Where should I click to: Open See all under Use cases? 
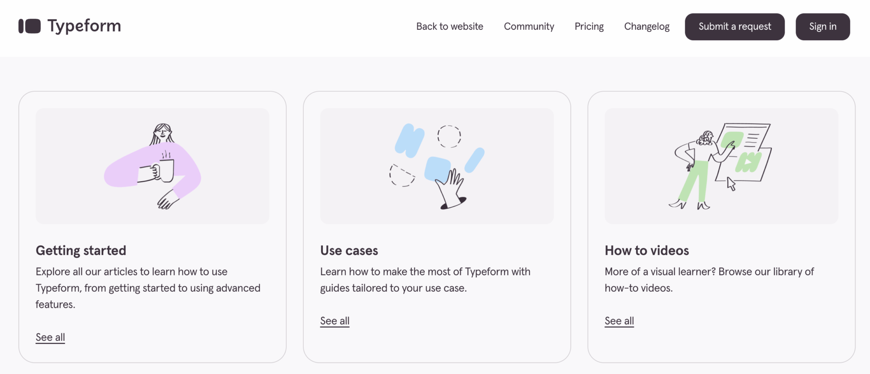[334, 321]
